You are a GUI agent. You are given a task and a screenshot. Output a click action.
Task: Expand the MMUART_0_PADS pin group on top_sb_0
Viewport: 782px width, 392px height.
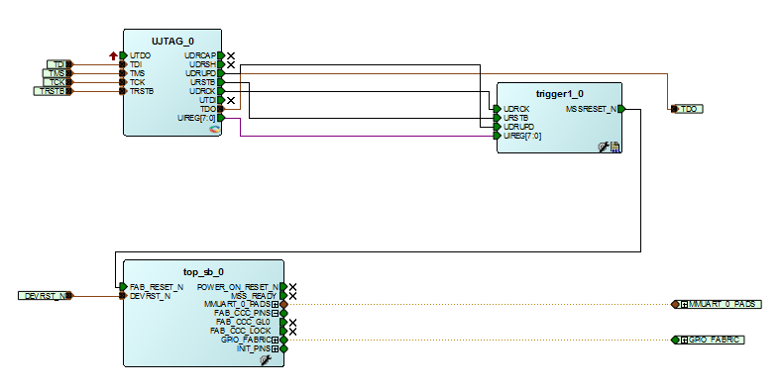(x=275, y=304)
